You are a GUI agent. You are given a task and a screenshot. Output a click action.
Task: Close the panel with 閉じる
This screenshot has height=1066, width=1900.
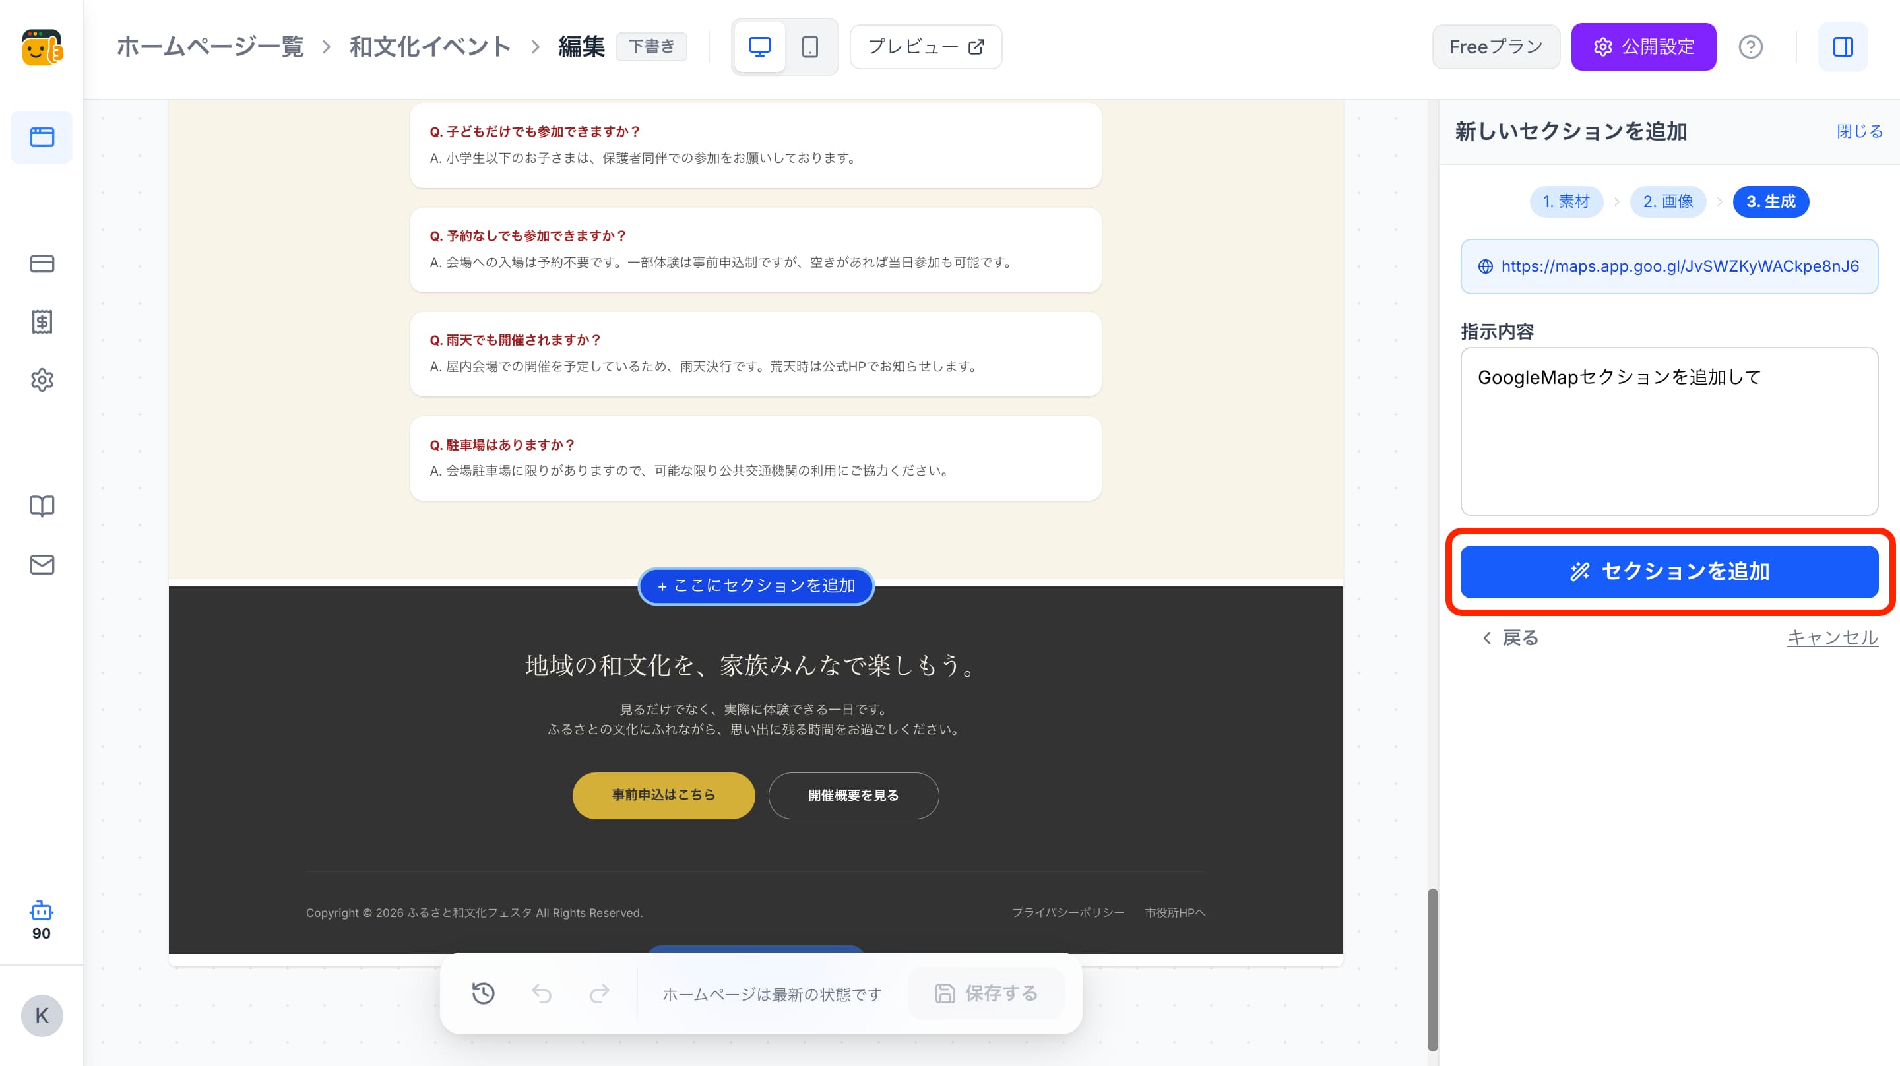click(1858, 131)
